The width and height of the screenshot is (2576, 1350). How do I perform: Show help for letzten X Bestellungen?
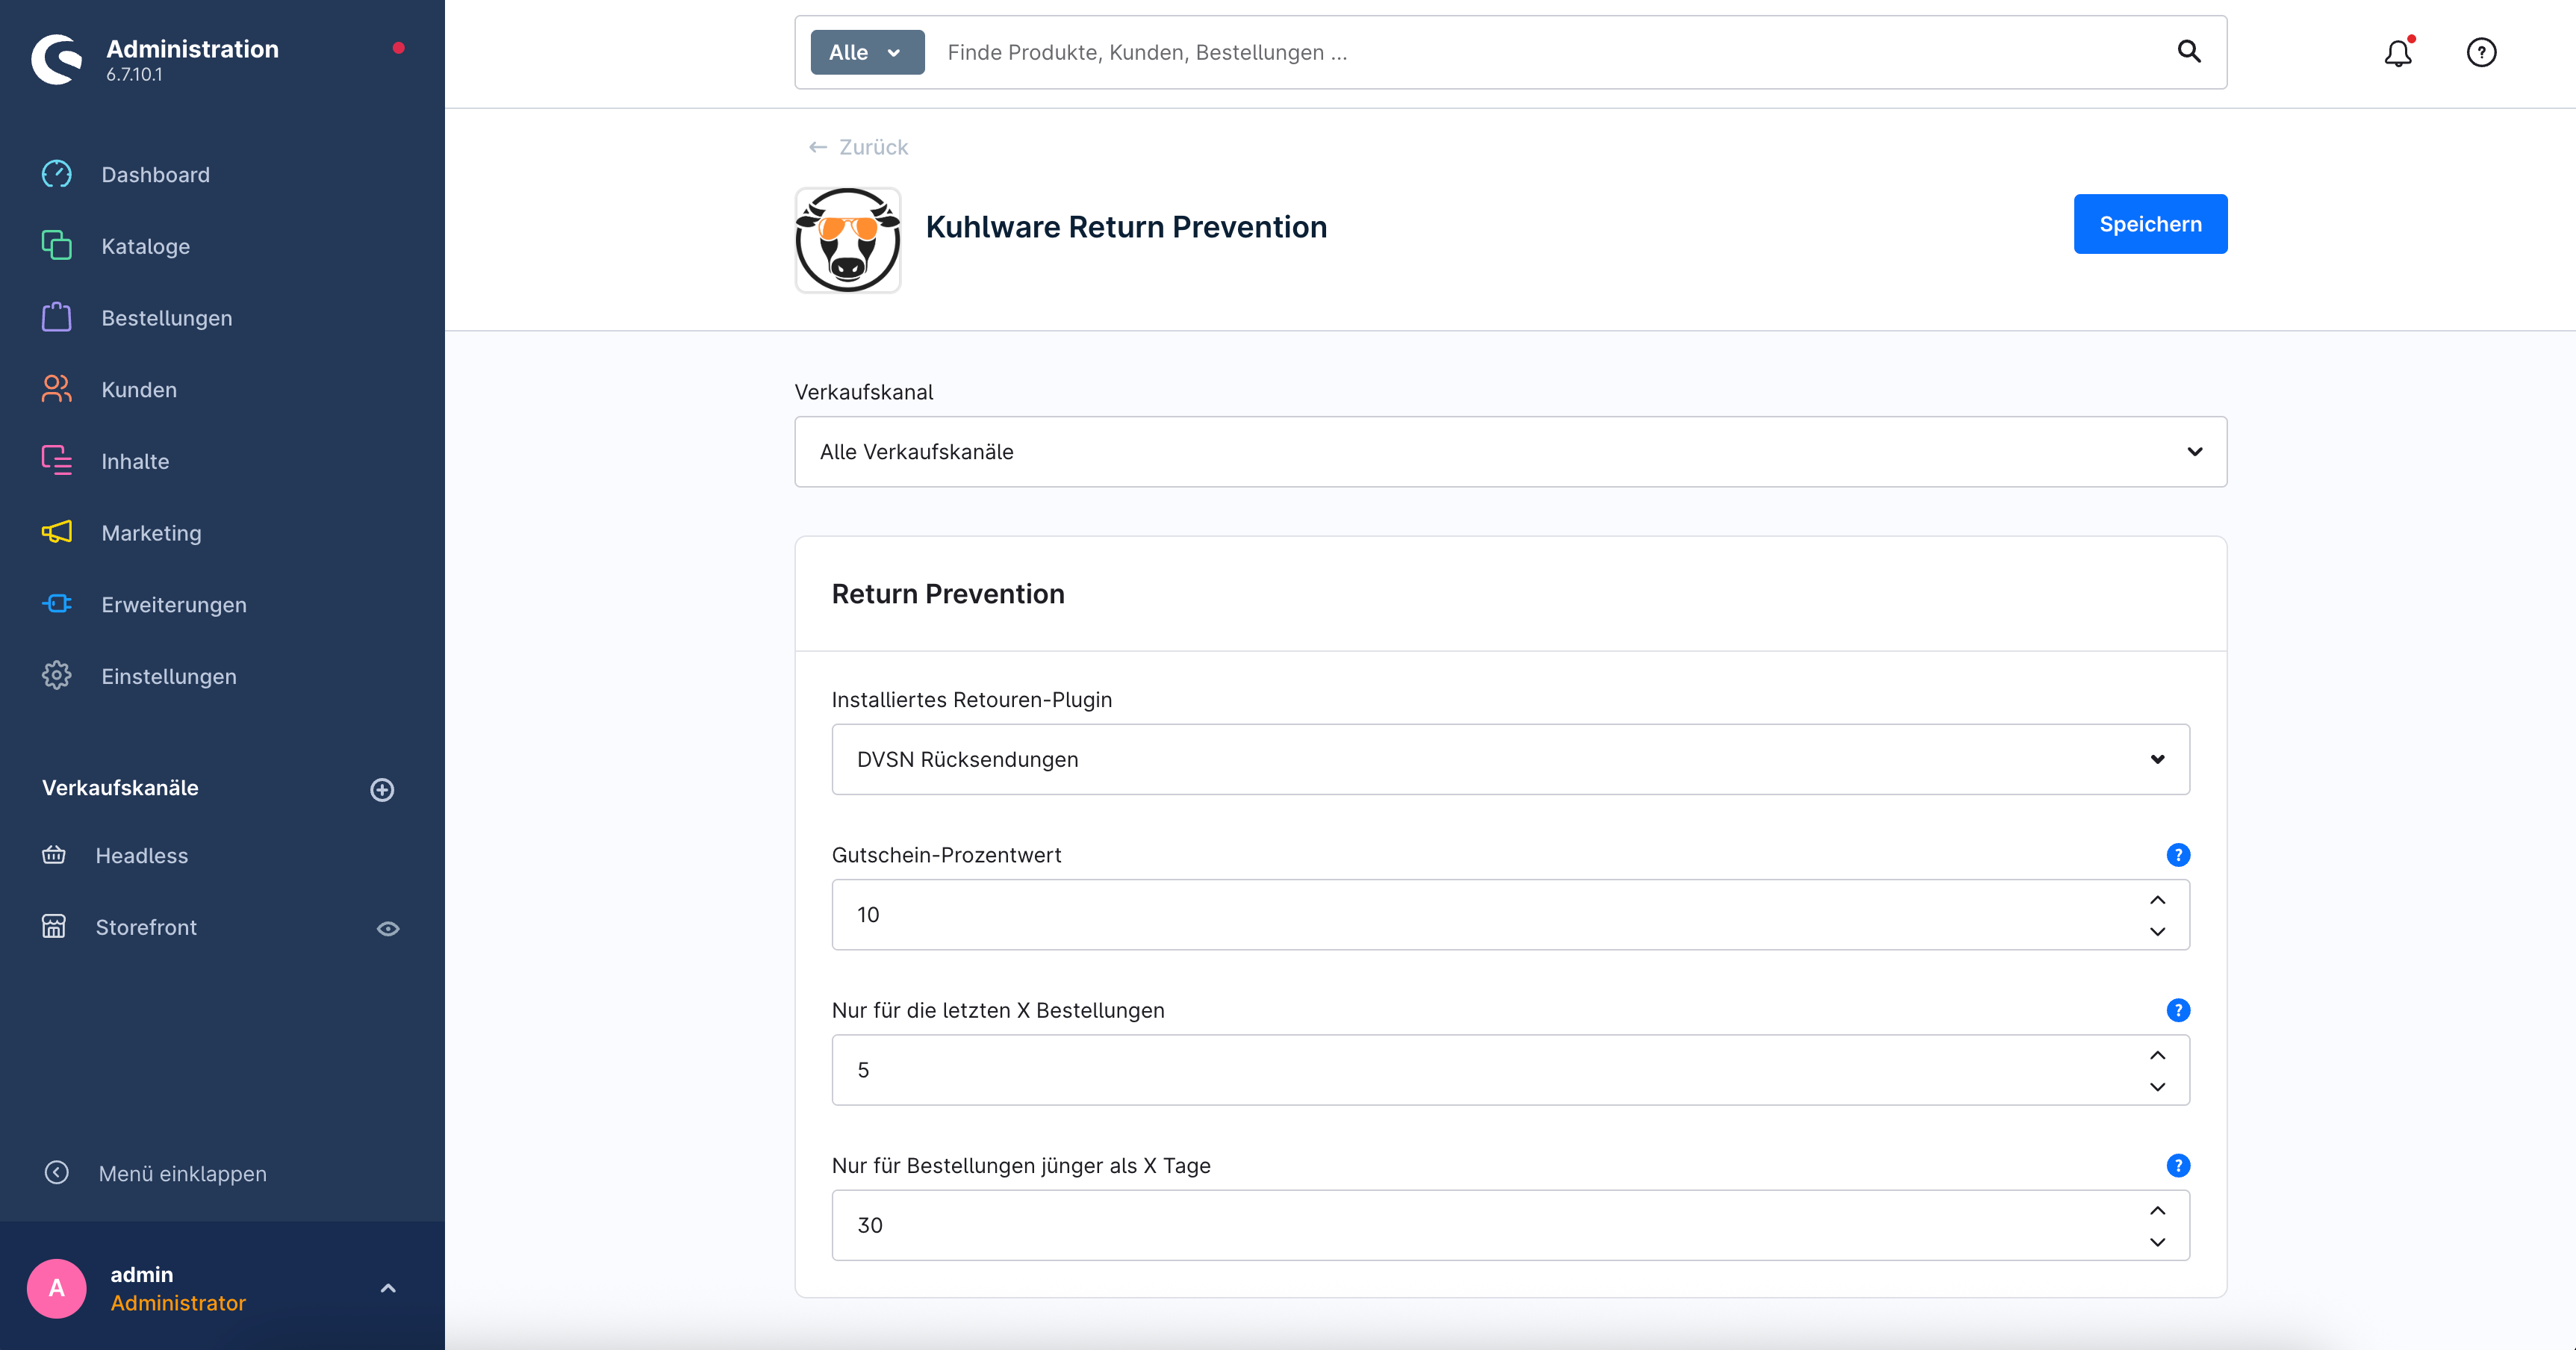(x=2178, y=1010)
